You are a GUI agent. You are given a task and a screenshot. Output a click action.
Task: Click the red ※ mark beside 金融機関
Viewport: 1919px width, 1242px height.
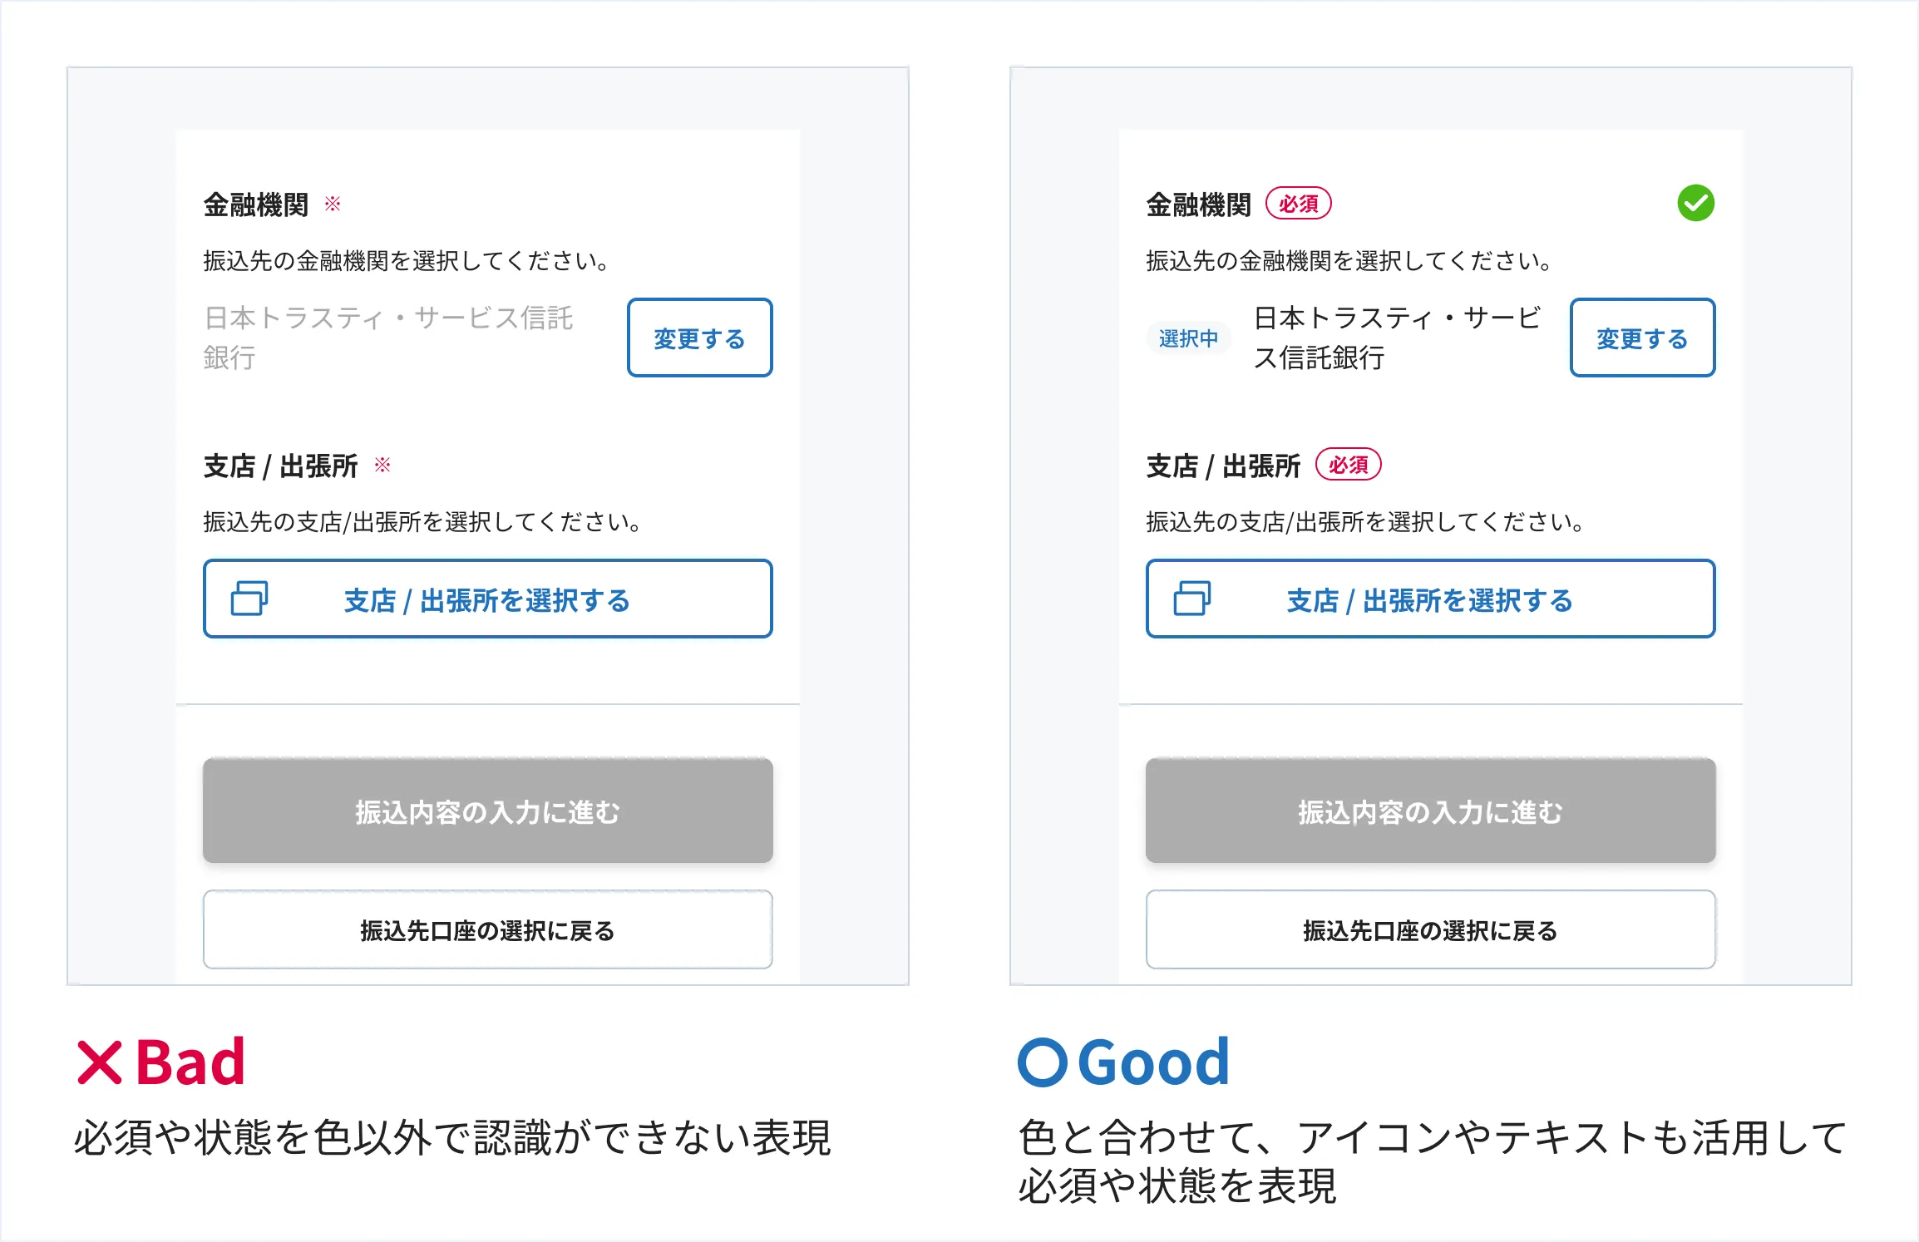(x=333, y=204)
